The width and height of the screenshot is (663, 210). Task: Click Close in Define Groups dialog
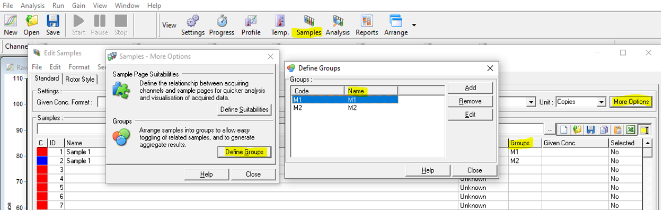[475, 170]
